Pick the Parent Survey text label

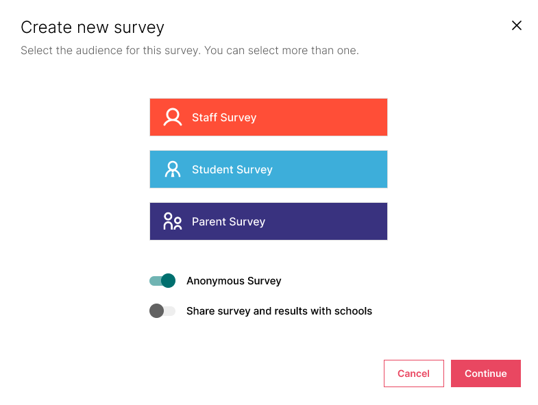[x=228, y=221]
